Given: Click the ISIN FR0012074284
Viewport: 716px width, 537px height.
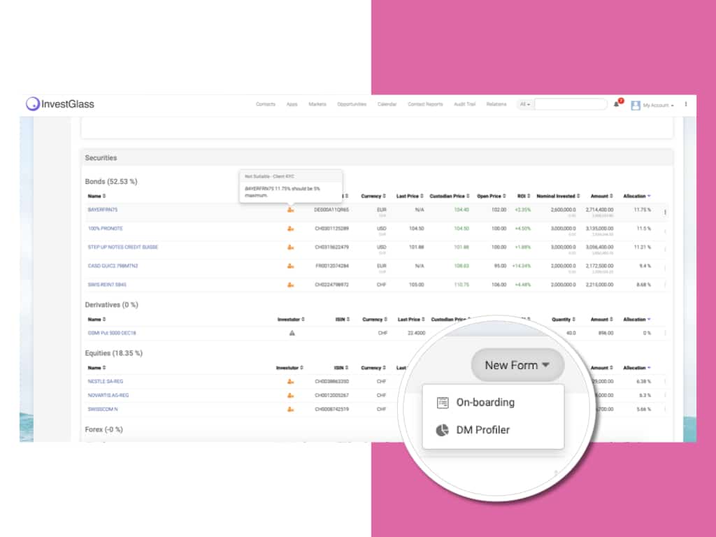Looking at the screenshot, I should 332,266.
